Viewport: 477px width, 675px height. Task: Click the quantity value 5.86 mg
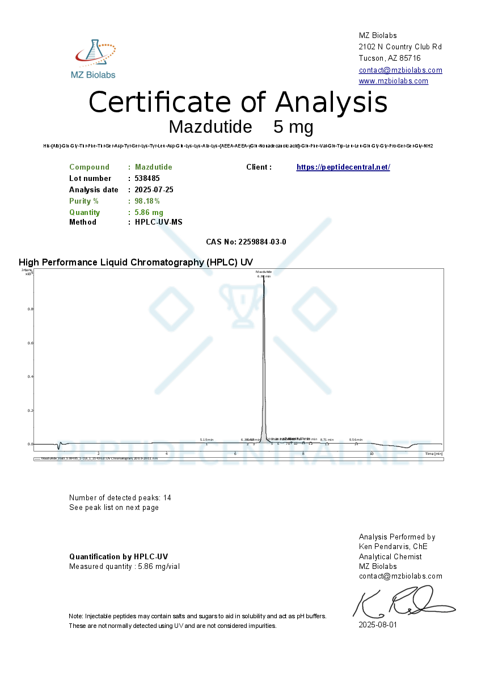pyautogui.click(x=149, y=213)
